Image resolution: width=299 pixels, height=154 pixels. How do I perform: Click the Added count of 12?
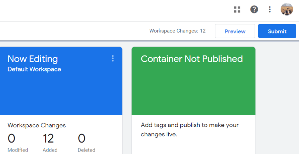48,139
